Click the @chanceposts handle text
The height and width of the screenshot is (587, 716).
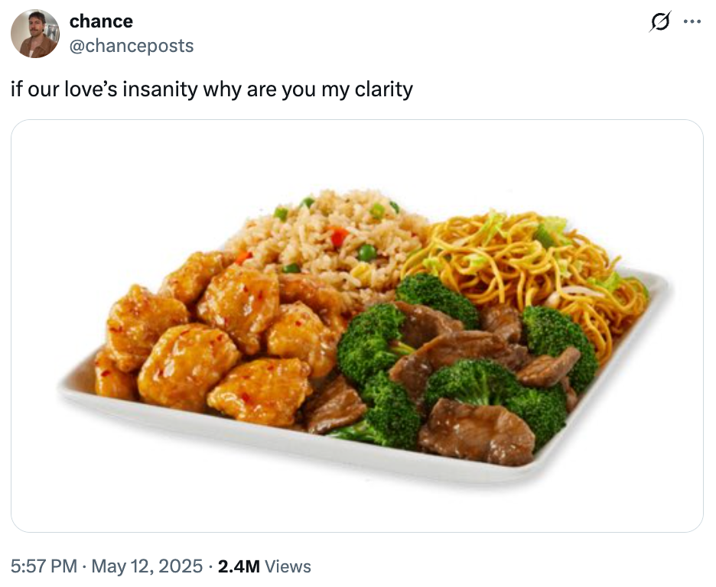[x=131, y=46]
